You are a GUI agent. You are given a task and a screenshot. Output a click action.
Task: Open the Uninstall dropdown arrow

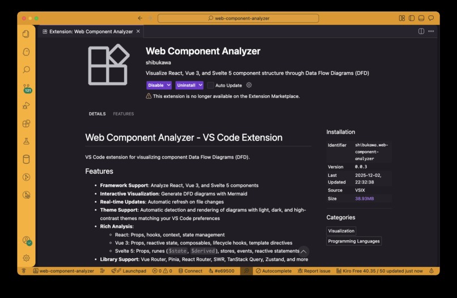click(200, 86)
